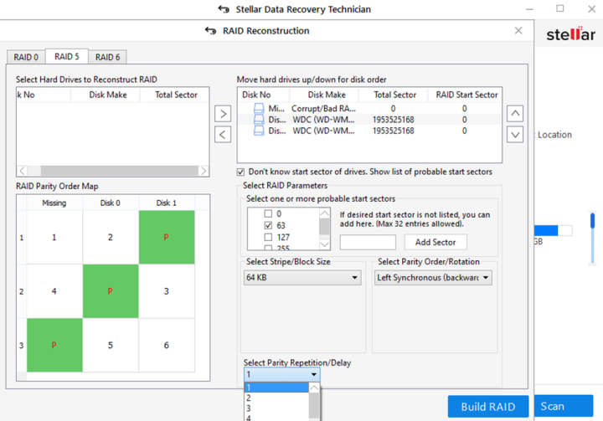Switch to the RAID 6 tab
The width and height of the screenshot is (603, 421).
pyautogui.click(x=108, y=57)
